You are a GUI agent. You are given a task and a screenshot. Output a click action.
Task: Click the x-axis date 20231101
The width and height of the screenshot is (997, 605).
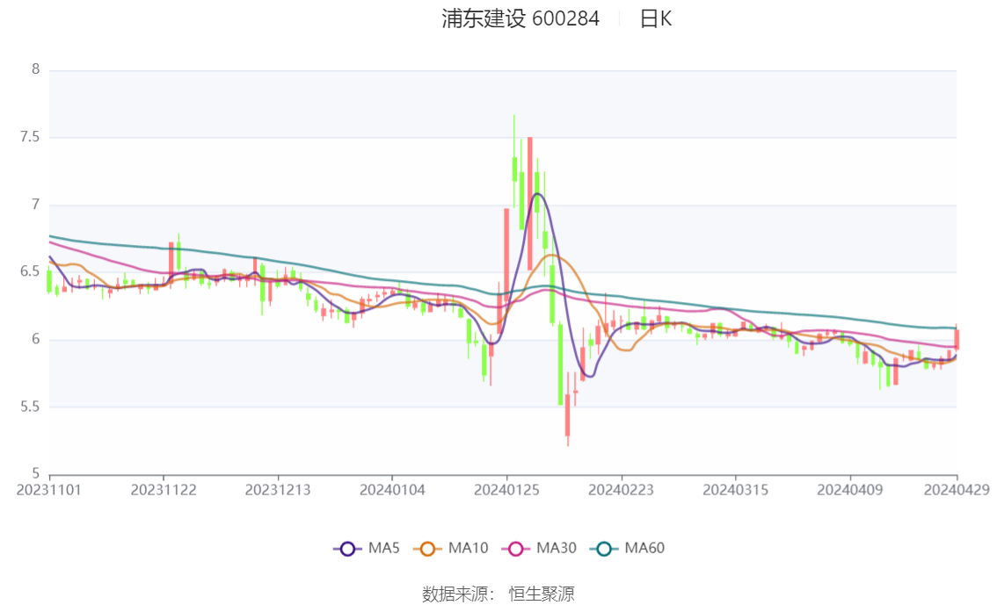49,490
